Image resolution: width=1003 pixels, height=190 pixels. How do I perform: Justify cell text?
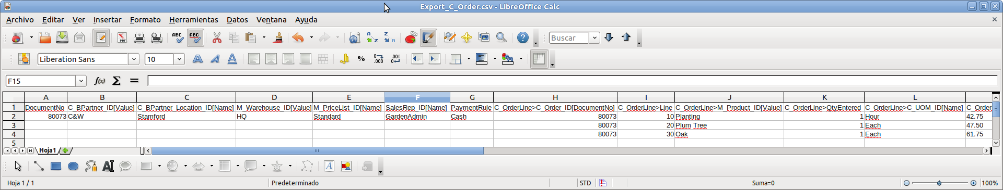click(x=305, y=59)
